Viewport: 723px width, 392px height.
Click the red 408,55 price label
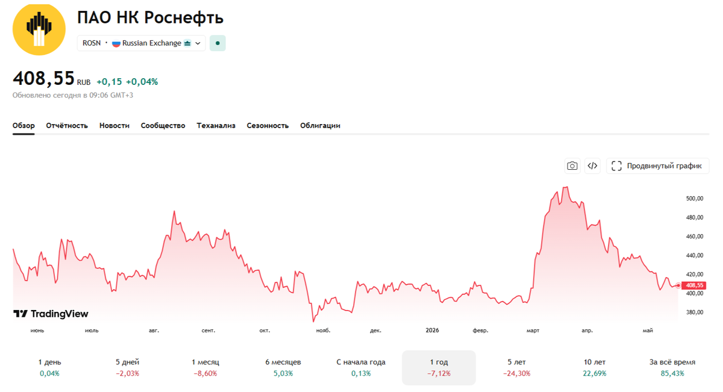(695, 285)
